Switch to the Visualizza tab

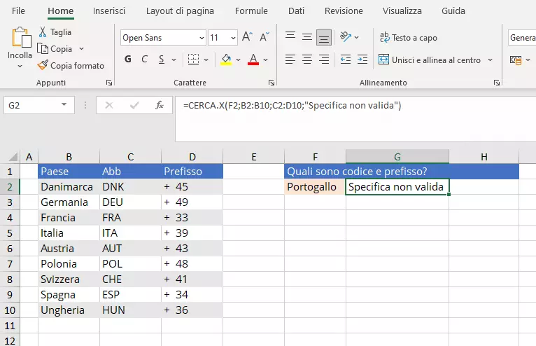tap(402, 11)
